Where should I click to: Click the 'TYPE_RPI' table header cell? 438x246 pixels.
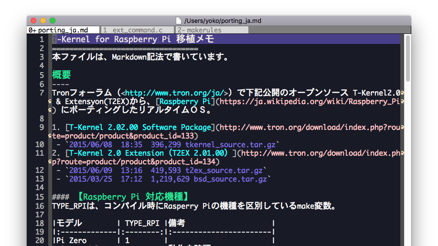142,223
